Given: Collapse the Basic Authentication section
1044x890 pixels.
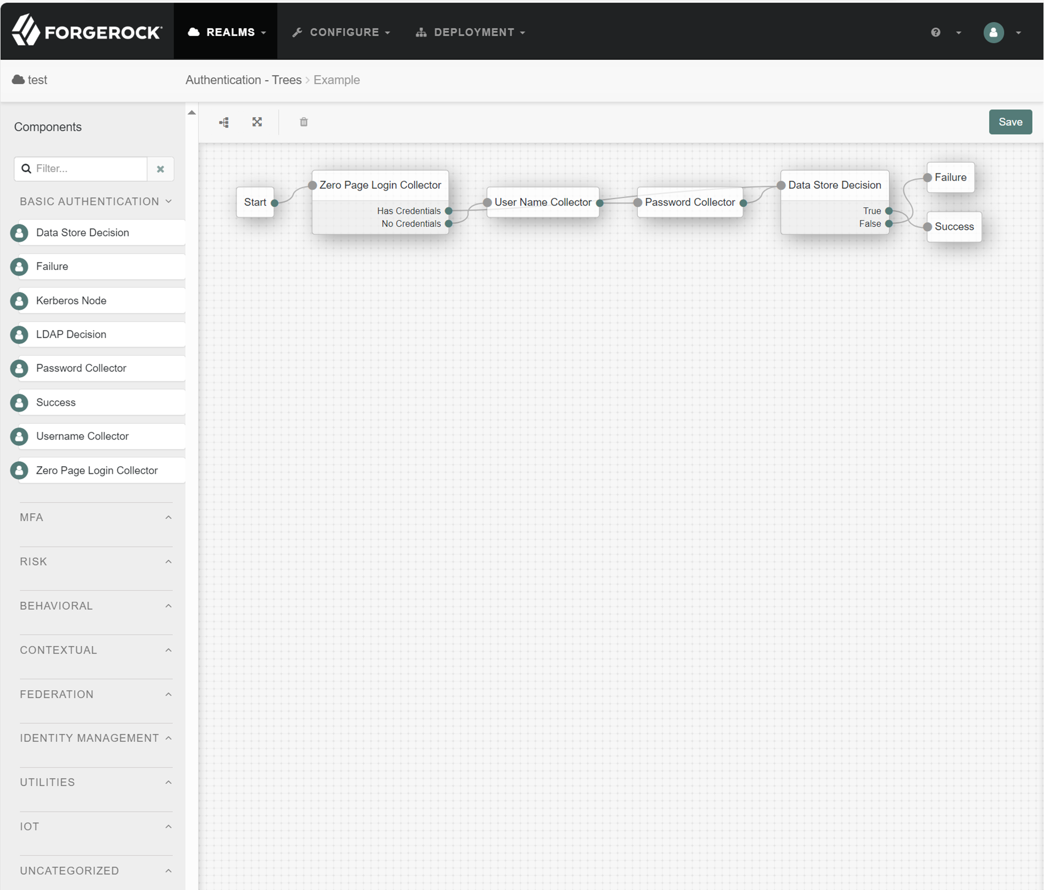Looking at the screenshot, I should click(x=96, y=201).
